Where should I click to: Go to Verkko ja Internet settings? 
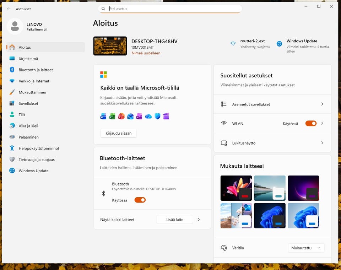click(46, 81)
